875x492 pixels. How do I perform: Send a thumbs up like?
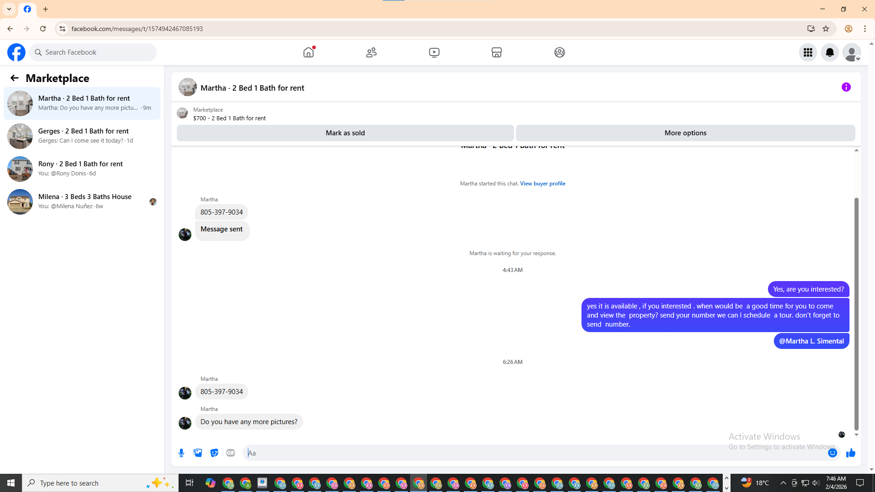850,453
